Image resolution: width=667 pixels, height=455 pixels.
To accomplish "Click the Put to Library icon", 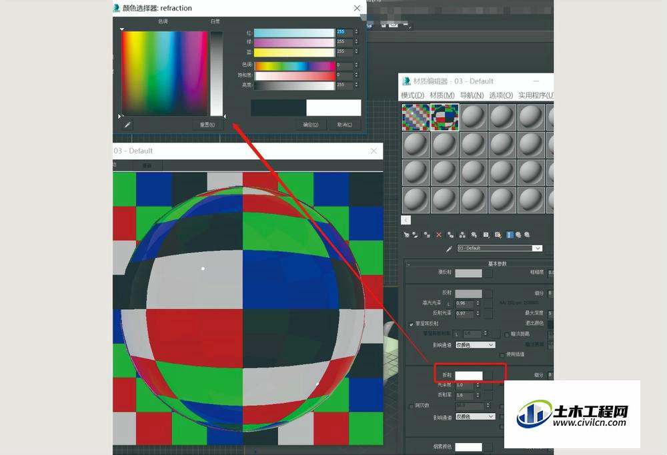I will (474, 234).
